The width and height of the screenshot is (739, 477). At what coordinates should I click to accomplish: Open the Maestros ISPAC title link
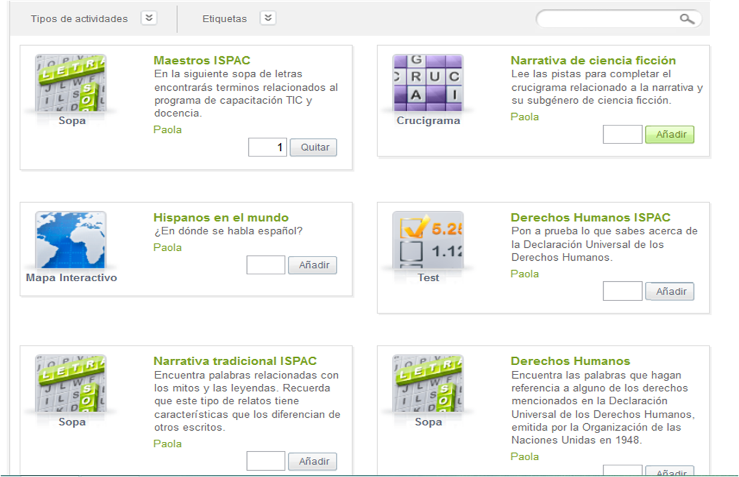(201, 61)
